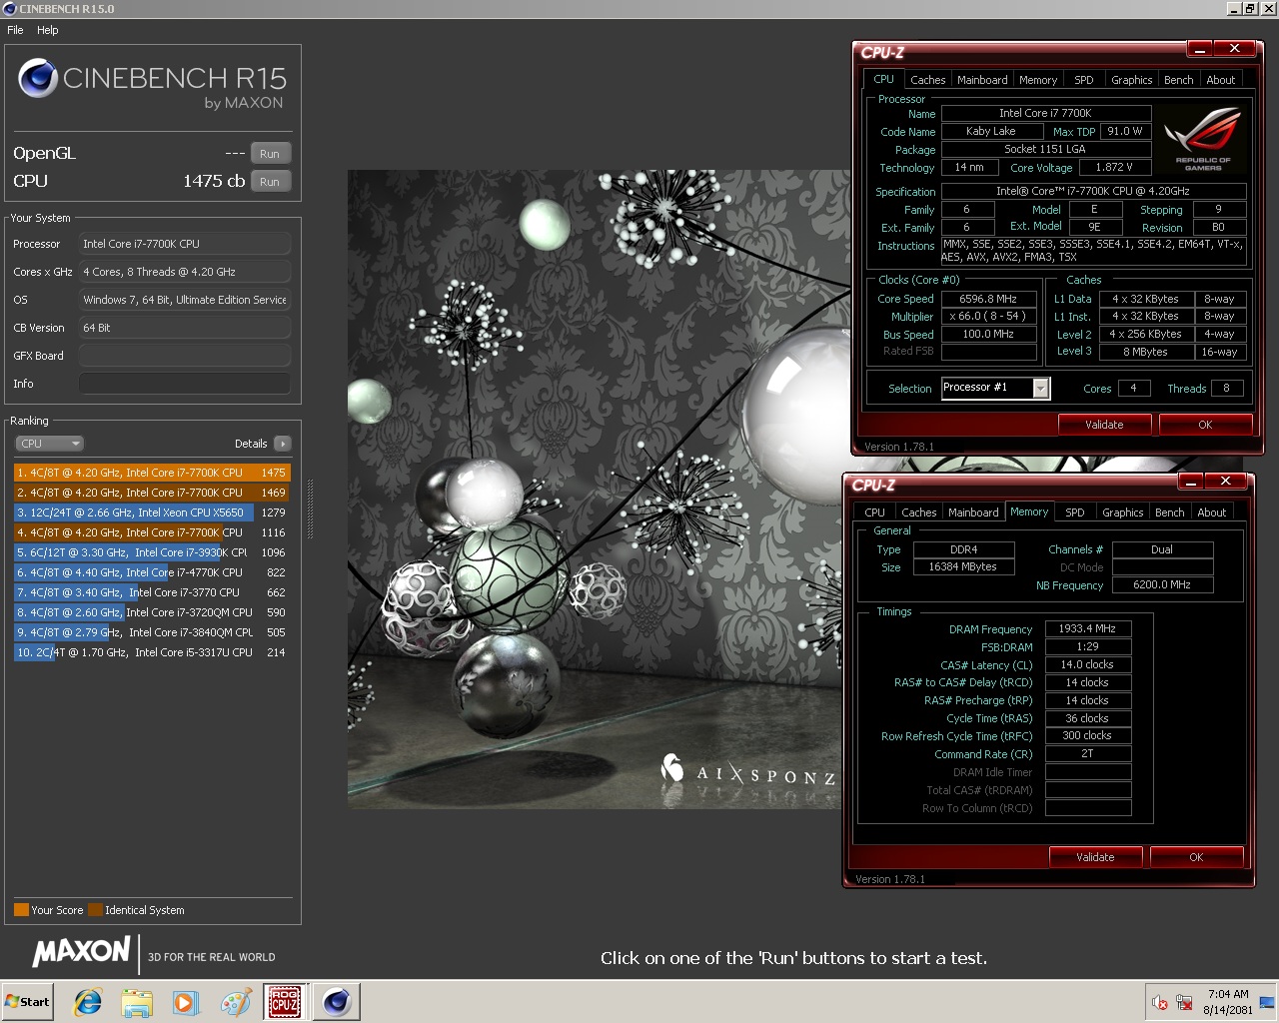Click the rendered benchmark scene image
The height and width of the screenshot is (1023, 1279).
click(594, 490)
